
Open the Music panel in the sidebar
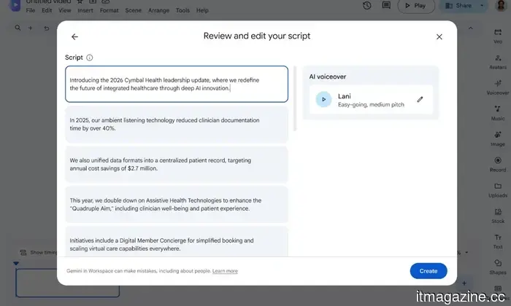click(x=498, y=113)
